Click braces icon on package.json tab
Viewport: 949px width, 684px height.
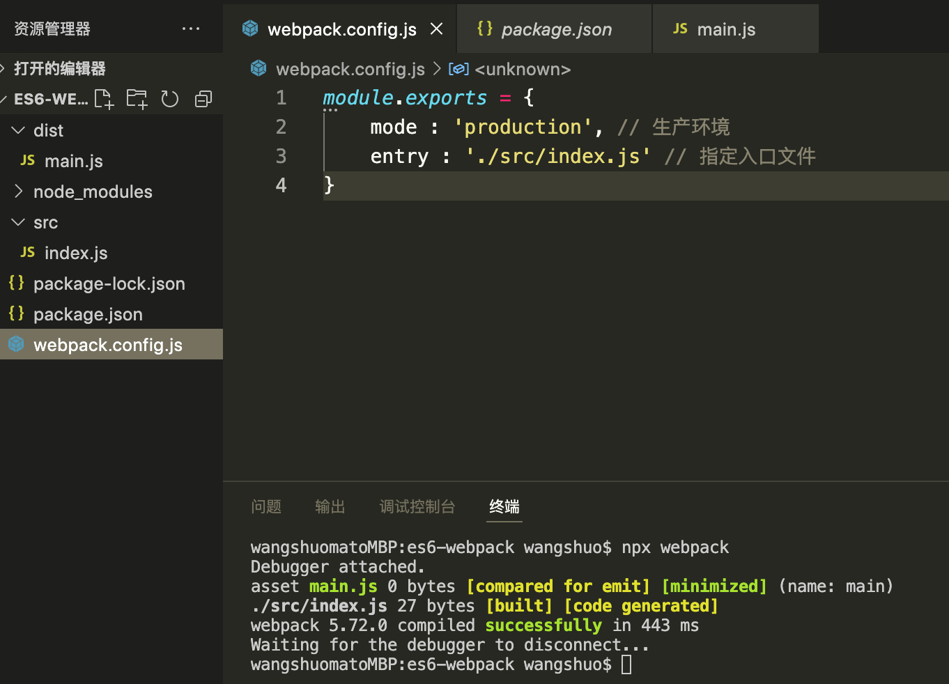[x=485, y=29]
